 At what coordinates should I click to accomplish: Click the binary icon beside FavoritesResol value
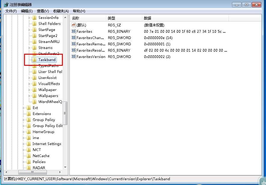pos(74,50)
